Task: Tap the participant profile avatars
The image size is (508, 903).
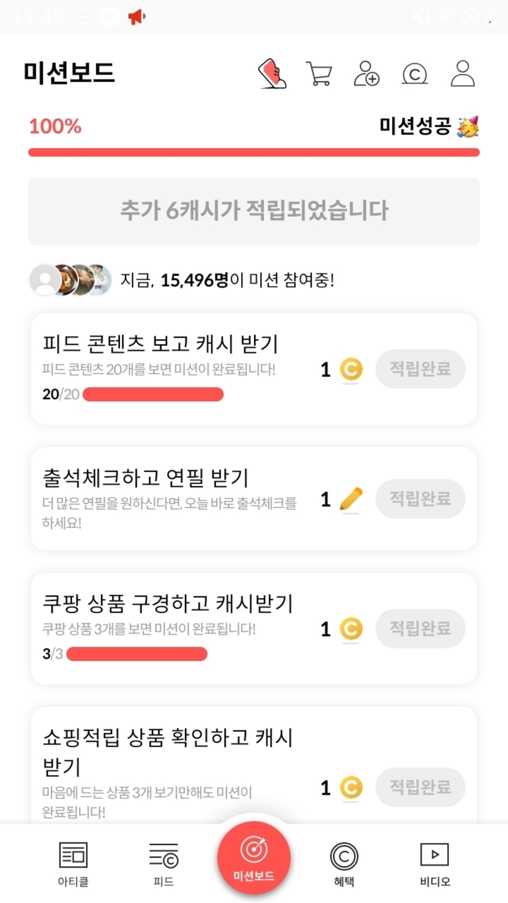Action: tap(71, 280)
